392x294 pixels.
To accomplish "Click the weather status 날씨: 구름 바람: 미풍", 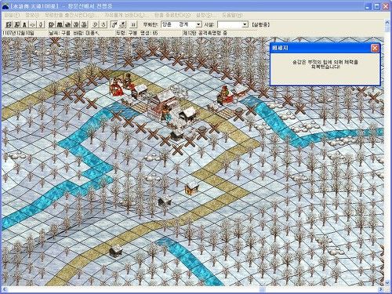I will pos(74,33).
